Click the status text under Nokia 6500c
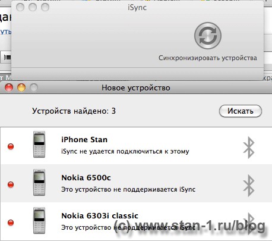Image resolution: width=272 pixels, height=241 pixels. (128, 189)
